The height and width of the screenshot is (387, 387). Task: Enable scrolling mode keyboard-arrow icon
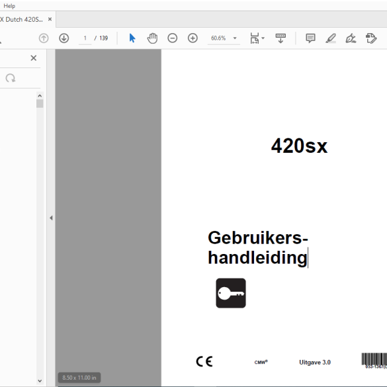pyautogui.click(x=280, y=38)
